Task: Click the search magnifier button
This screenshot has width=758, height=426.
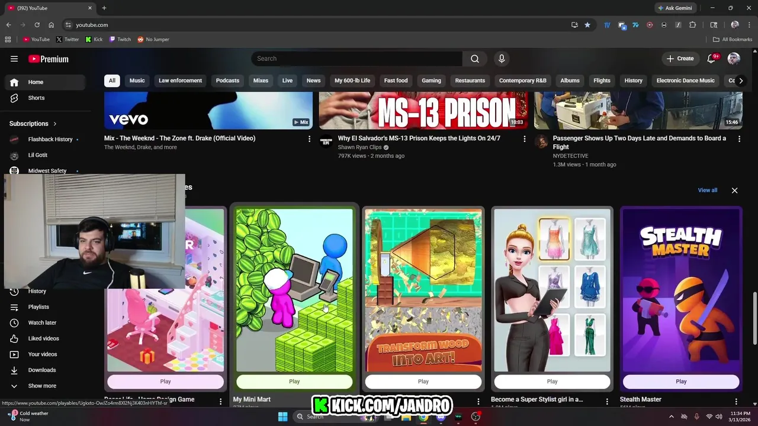Action: [475, 59]
